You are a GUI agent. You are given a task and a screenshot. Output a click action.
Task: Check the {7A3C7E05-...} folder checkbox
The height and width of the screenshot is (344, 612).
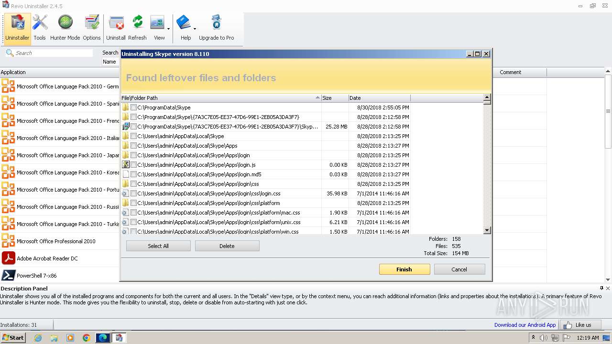point(133,117)
